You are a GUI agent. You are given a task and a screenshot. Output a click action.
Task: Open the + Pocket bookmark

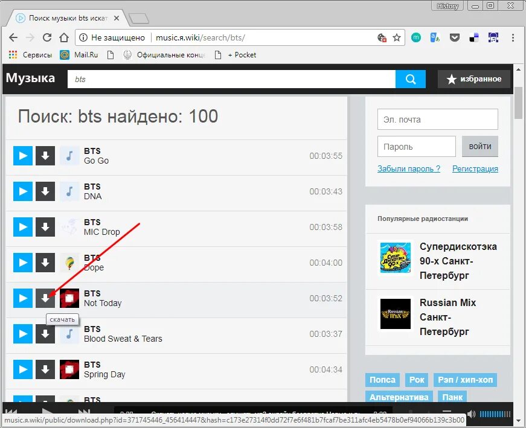(236, 55)
